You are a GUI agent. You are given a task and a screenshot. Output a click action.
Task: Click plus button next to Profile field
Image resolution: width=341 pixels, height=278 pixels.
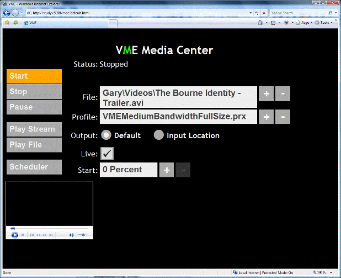[266, 117]
